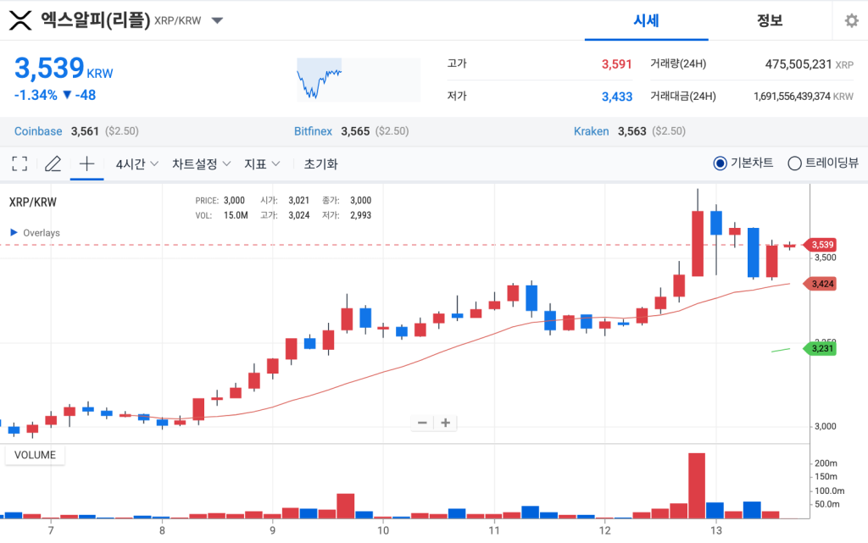
Task: Click the 거래대금(24H) value 1,691,556,439,374
Action: pyautogui.click(x=792, y=97)
